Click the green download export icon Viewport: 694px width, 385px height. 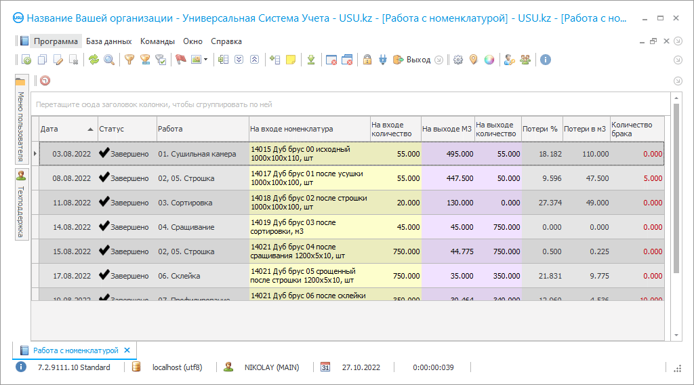(311, 60)
